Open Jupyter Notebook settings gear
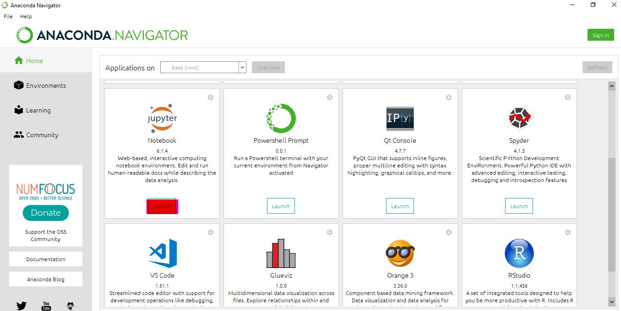 click(211, 97)
